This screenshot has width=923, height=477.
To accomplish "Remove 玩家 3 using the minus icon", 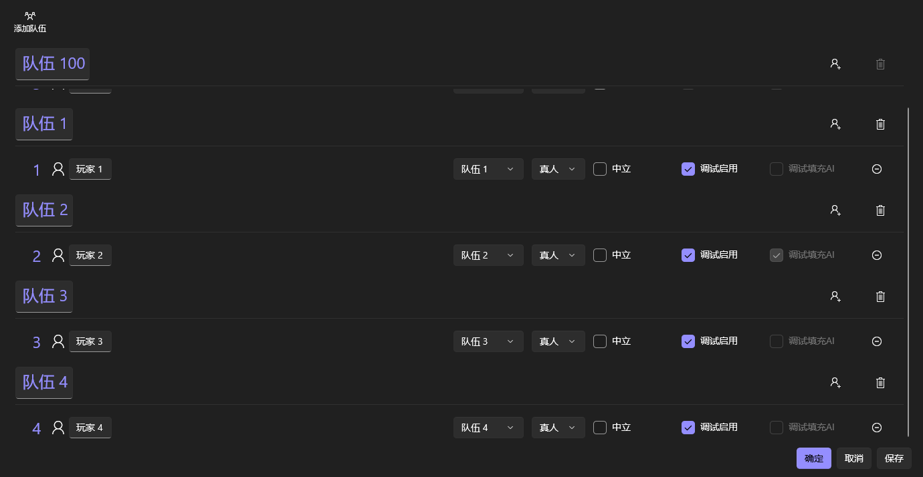I will [877, 341].
